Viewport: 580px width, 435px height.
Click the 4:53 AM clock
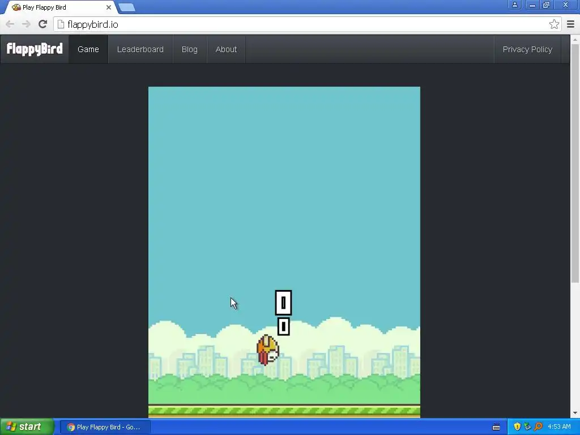point(559,427)
